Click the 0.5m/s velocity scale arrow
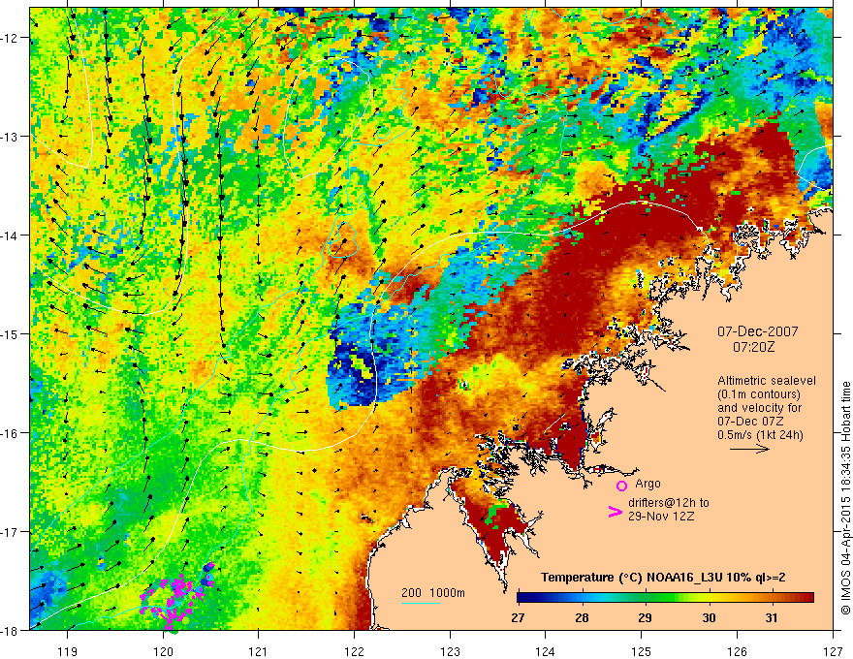853x659 pixels. 749,449
